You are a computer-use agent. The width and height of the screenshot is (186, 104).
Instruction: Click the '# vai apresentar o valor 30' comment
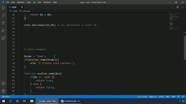[x=77, y=25]
